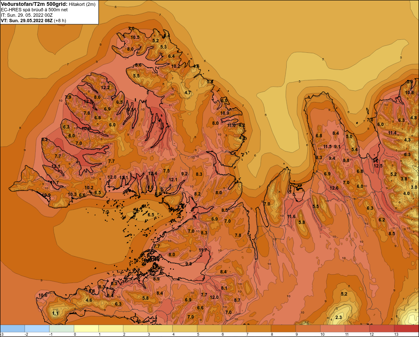Click the 4.7 temperature value
Viewport: 419px width, 337px height.
tap(188, 93)
